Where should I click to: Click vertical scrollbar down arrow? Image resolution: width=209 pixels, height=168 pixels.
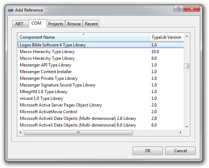187,127
